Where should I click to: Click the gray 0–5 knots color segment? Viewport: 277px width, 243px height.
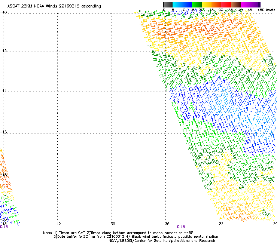168,4
